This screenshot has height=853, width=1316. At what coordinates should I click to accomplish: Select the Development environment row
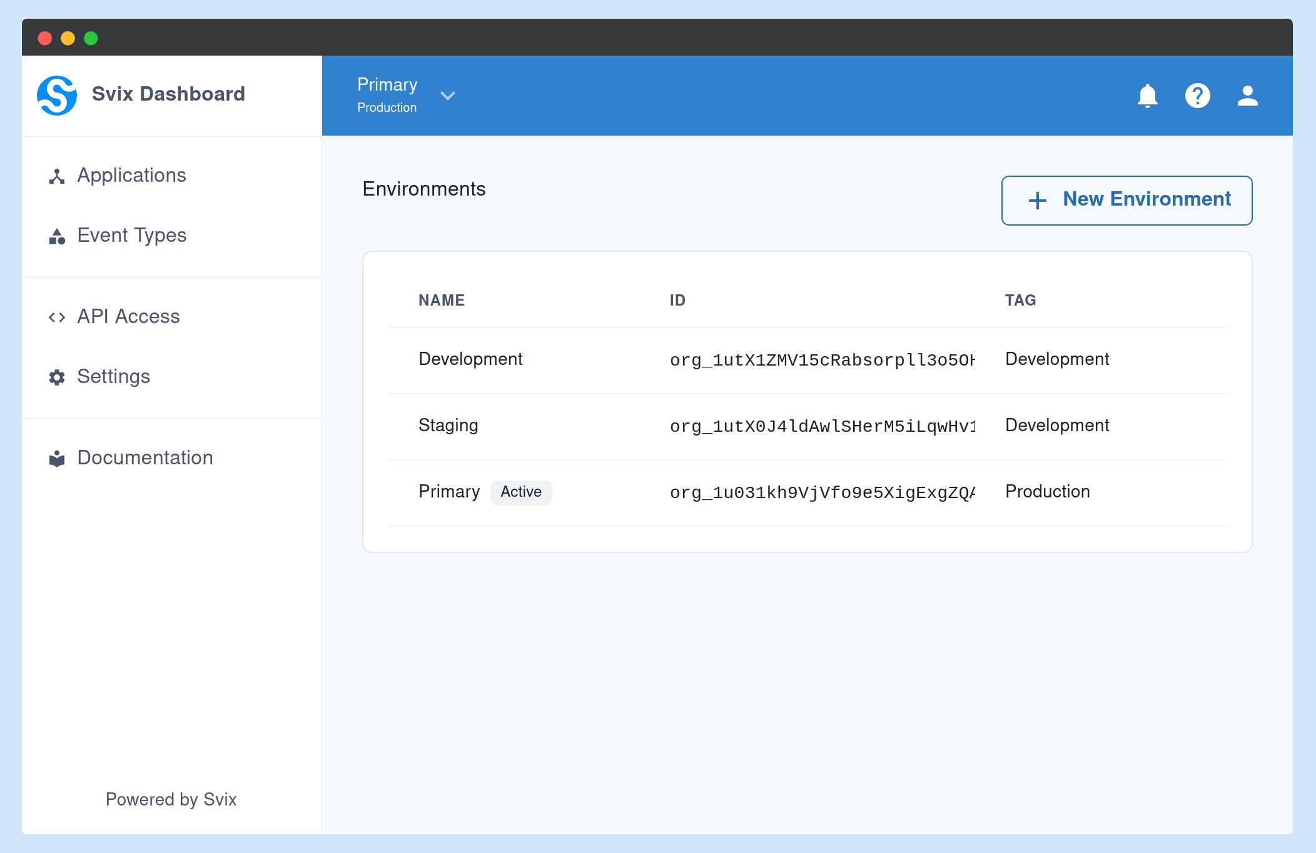point(470,359)
